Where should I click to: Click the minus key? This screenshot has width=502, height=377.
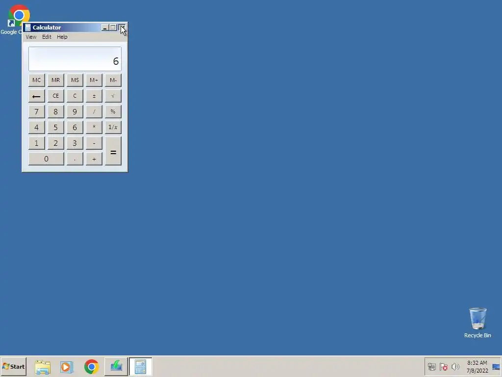(x=94, y=143)
